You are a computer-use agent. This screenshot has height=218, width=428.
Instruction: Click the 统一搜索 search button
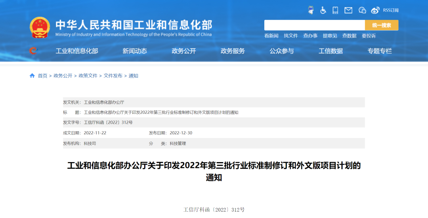(x=381, y=25)
